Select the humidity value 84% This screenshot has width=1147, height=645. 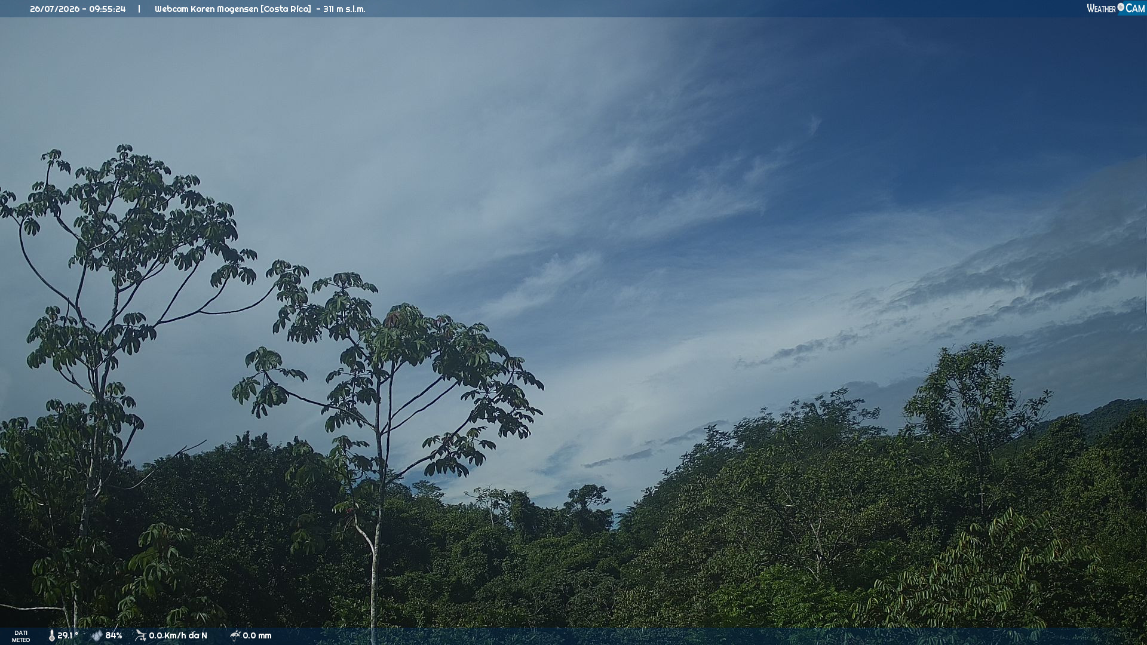tap(114, 635)
